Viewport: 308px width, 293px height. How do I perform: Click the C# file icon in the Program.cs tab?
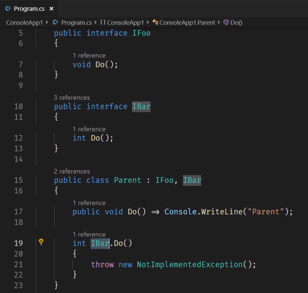(8, 9)
